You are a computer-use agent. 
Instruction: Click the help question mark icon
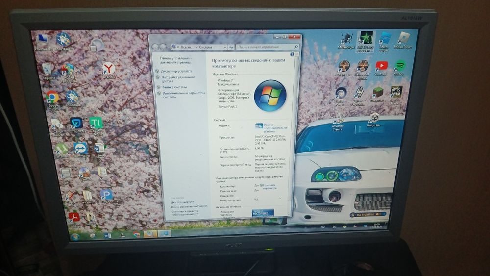click(x=292, y=54)
